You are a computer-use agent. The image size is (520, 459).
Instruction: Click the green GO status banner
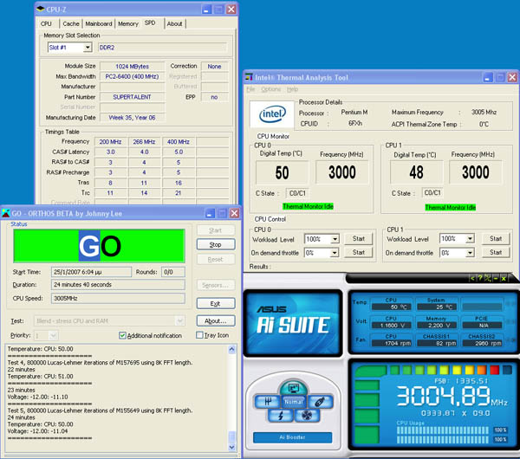coord(99,246)
